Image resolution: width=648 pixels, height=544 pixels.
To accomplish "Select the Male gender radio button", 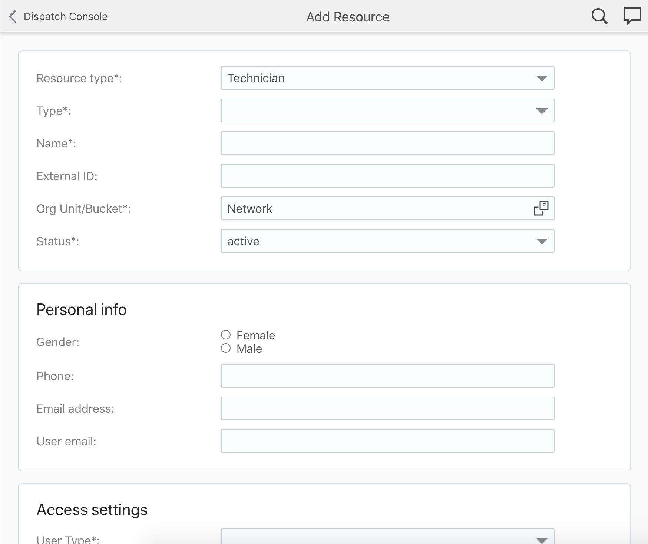I will pyautogui.click(x=225, y=348).
